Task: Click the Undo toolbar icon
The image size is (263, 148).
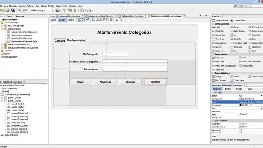Action: [x=20, y=10]
